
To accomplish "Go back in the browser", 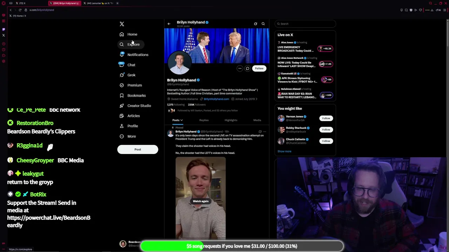I will [x=11, y=10].
